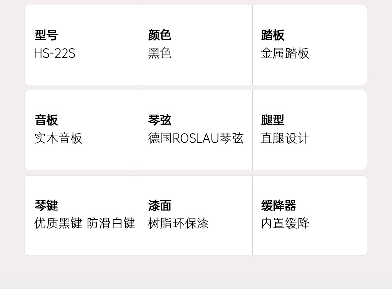Click the 琴键 heading label
The width and height of the screenshot is (392, 289).
point(46,206)
